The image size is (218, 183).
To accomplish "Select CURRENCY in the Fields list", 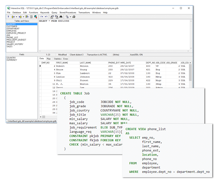I will (12, 60).
